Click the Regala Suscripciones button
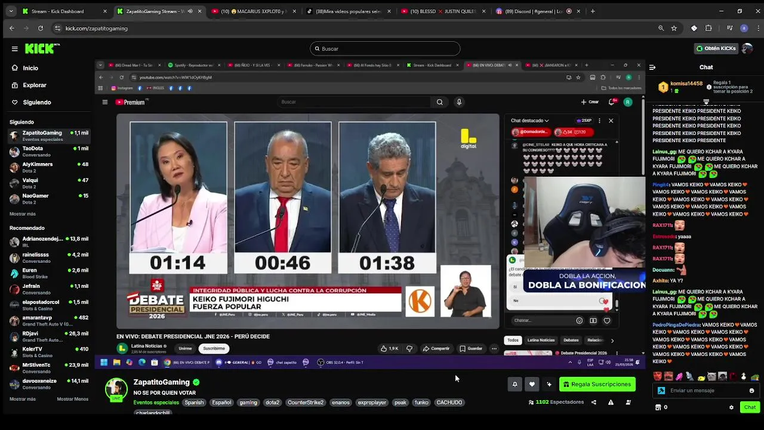 tap(597, 384)
